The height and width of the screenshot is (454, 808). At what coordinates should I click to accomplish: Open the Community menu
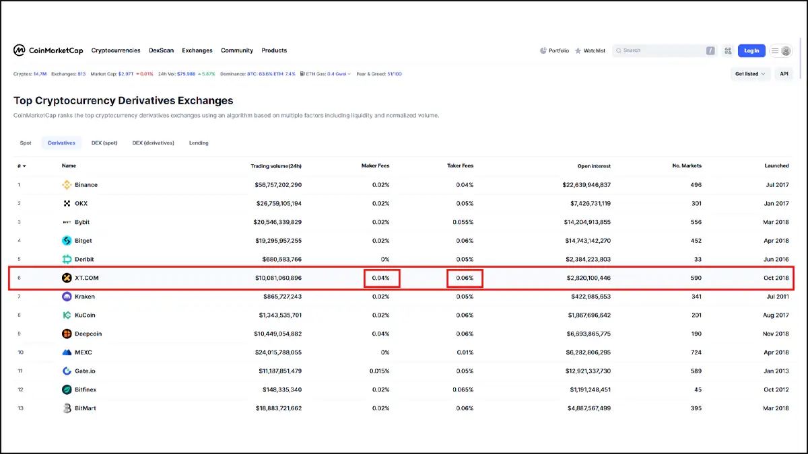tap(237, 50)
